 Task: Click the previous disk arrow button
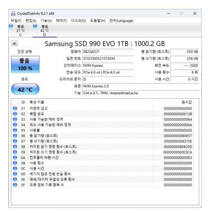click(x=15, y=43)
